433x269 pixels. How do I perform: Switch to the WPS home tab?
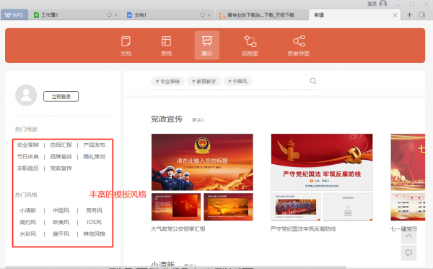pos(14,15)
